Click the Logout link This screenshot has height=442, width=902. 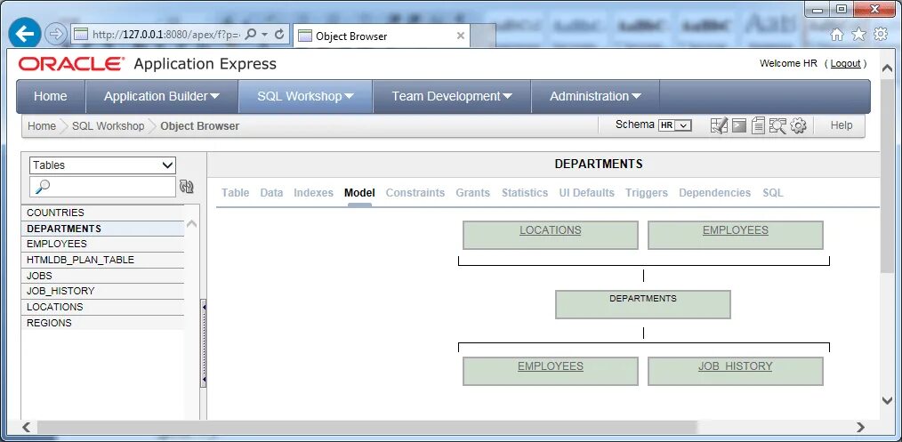pos(846,64)
